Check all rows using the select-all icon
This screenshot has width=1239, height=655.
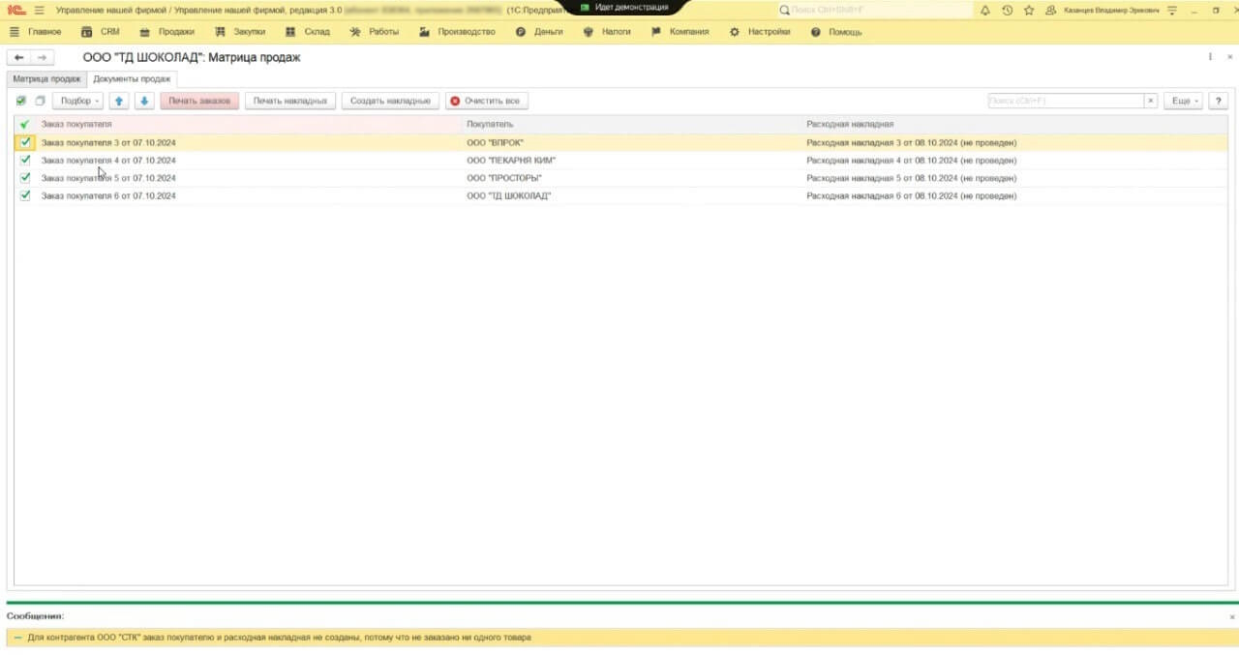click(x=21, y=101)
